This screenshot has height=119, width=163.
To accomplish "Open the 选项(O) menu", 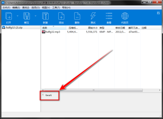I will [36, 7].
